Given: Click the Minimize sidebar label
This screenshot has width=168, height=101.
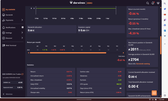Looking at the screenshot, I should click(x=9, y=94).
